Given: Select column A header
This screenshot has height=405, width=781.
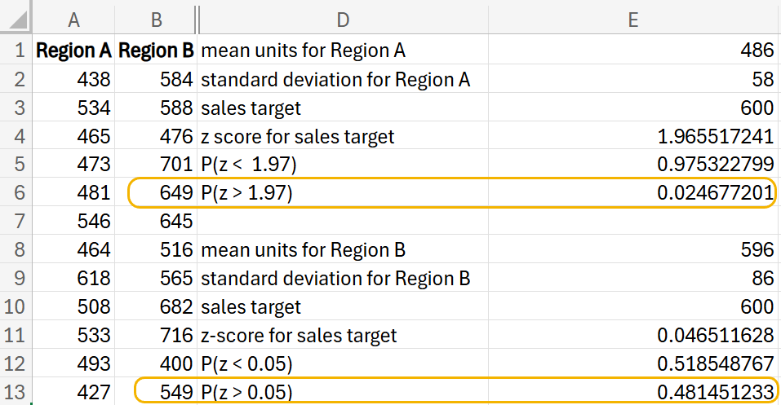Looking at the screenshot, I should point(74,18).
